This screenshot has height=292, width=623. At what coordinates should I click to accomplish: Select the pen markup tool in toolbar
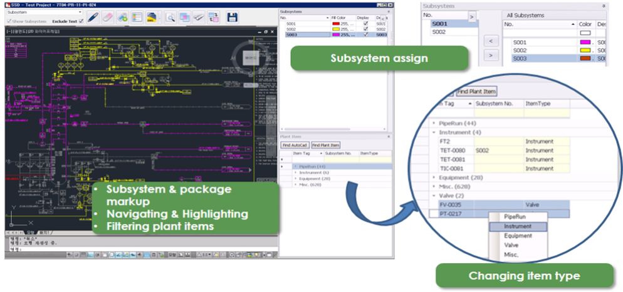[92, 17]
